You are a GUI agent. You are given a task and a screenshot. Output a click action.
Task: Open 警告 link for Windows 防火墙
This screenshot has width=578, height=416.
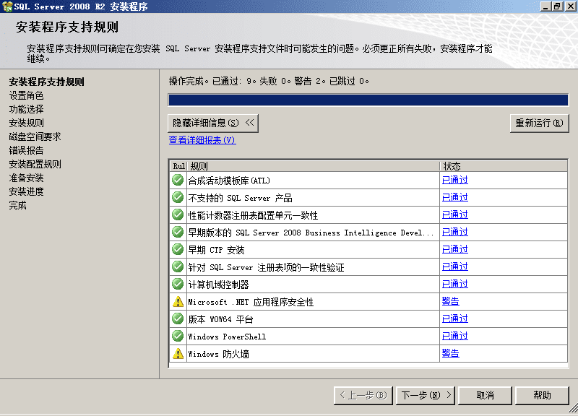point(450,353)
